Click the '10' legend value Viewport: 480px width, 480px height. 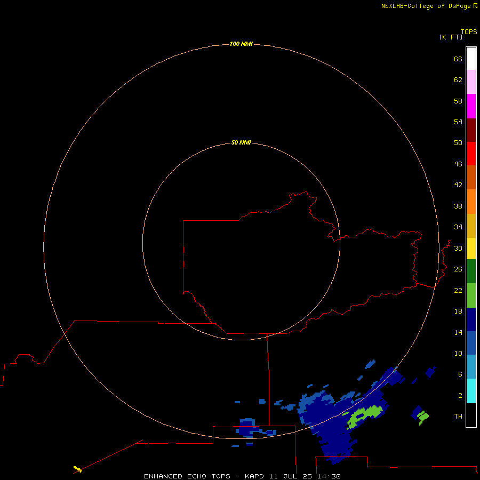click(458, 354)
